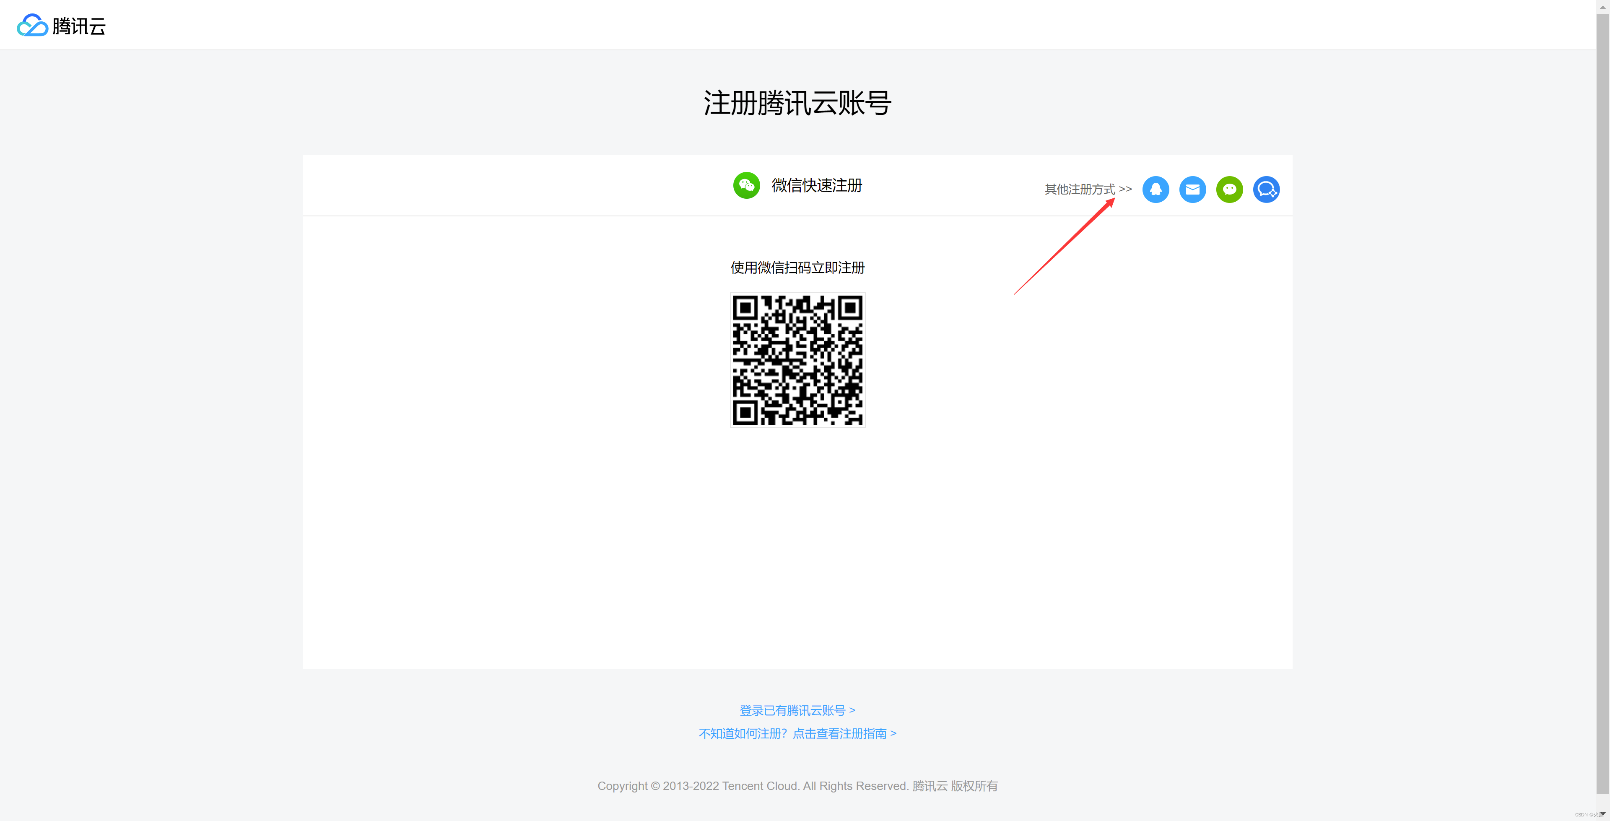1610x821 pixels.
Task: Open 不知道如何注册 registration guide link
Action: pos(797,733)
